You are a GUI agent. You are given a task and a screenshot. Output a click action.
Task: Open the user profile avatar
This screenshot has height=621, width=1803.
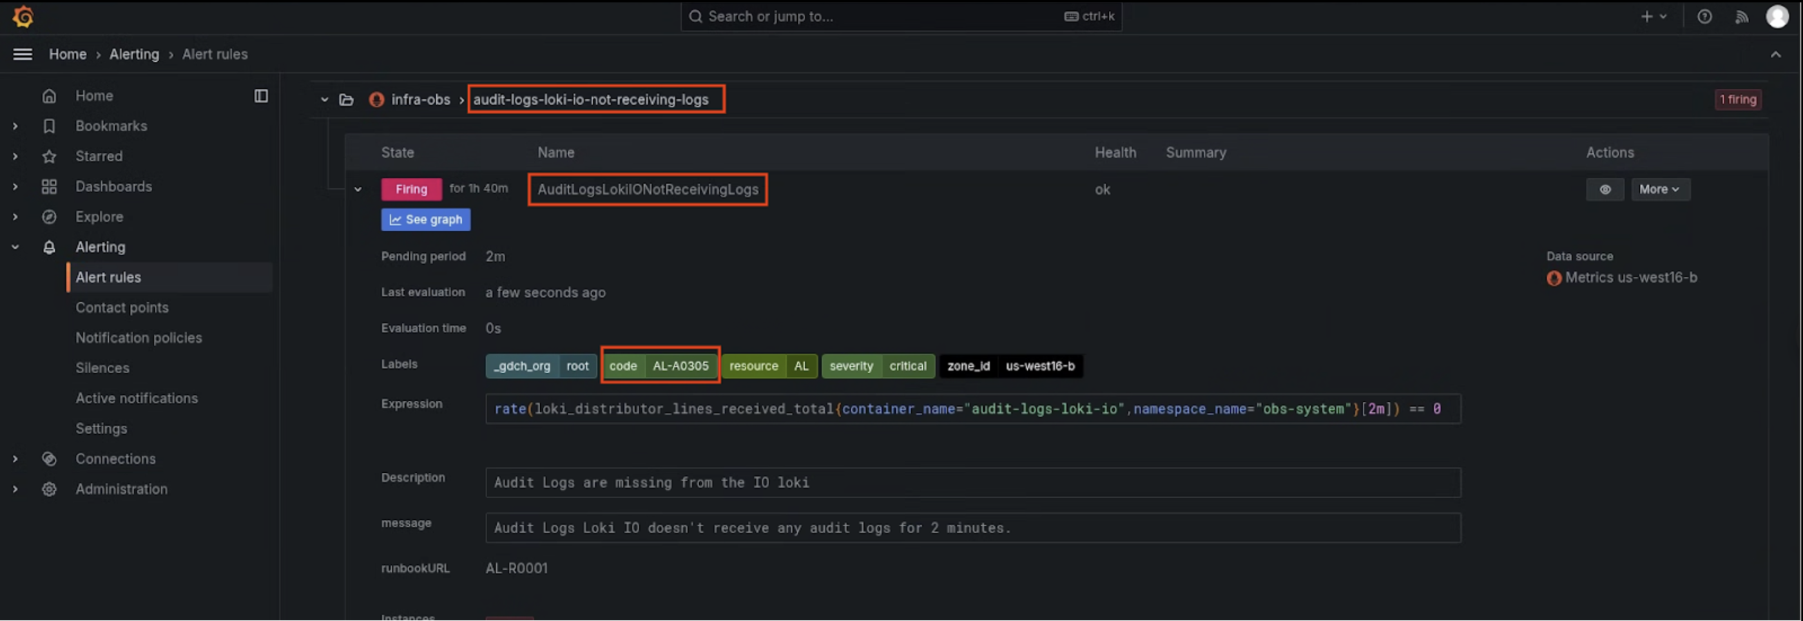click(x=1778, y=16)
